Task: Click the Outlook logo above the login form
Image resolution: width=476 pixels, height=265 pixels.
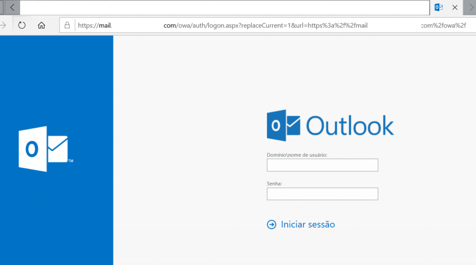Action: click(x=331, y=126)
